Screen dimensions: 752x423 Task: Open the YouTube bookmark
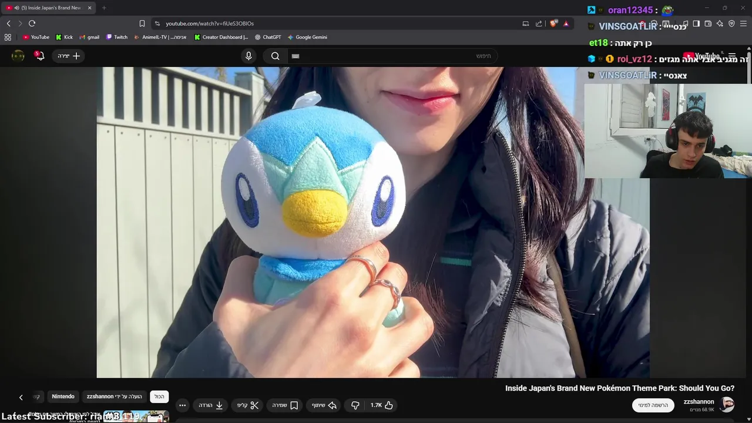pyautogui.click(x=36, y=37)
